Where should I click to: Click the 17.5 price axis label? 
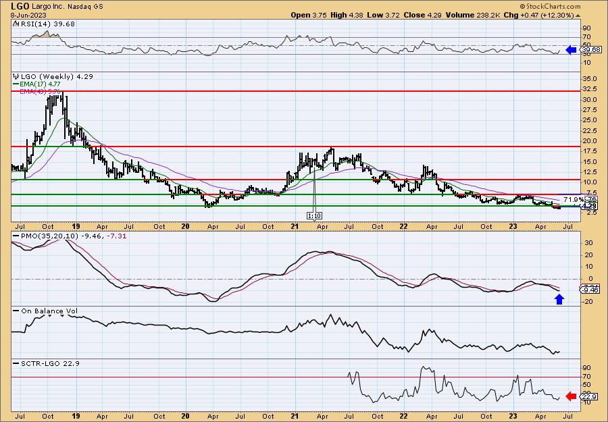pyautogui.click(x=589, y=151)
